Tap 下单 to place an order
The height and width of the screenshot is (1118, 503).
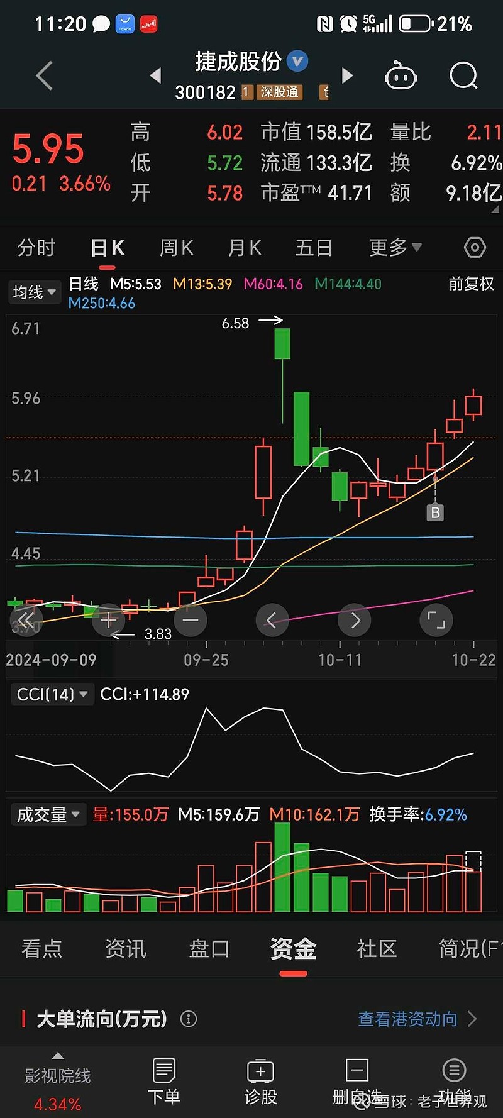coord(163,1082)
